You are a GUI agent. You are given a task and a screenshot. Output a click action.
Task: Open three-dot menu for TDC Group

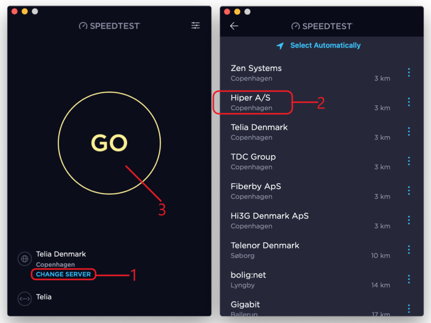409,161
